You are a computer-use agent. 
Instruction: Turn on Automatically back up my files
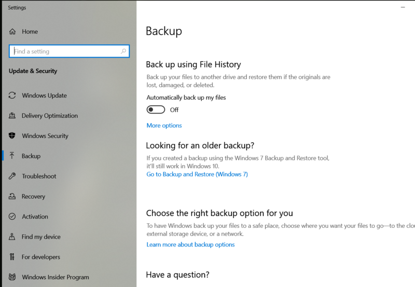[156, 110]
